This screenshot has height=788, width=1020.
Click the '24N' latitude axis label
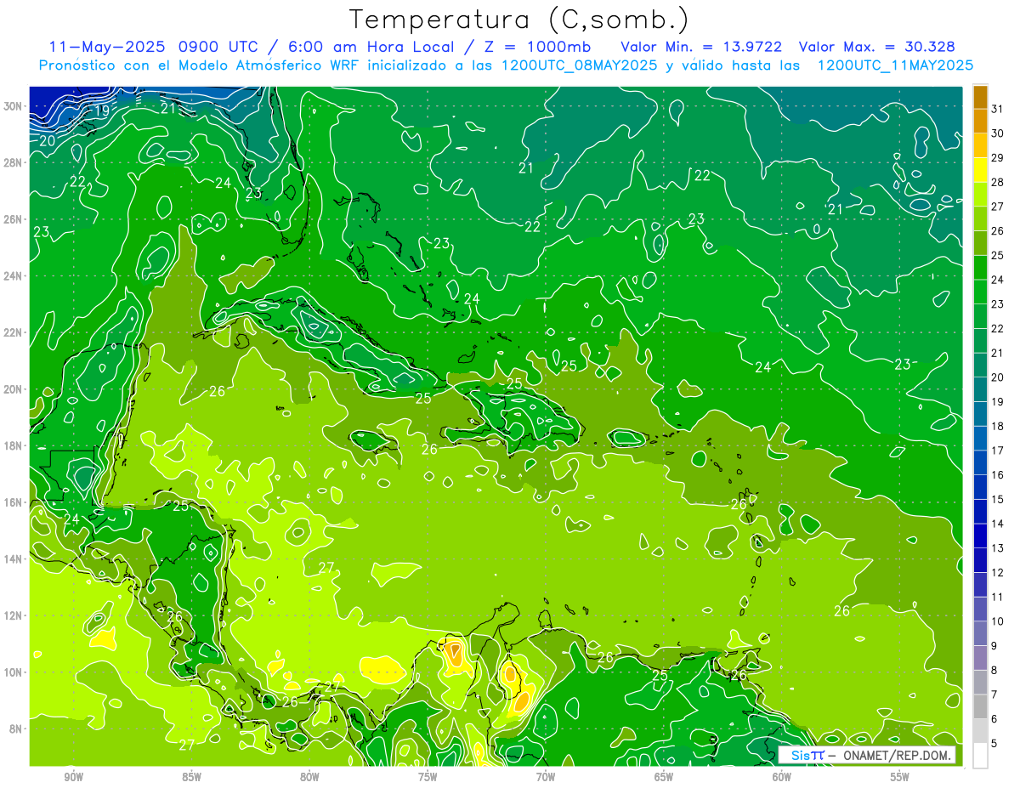[14, 276]
